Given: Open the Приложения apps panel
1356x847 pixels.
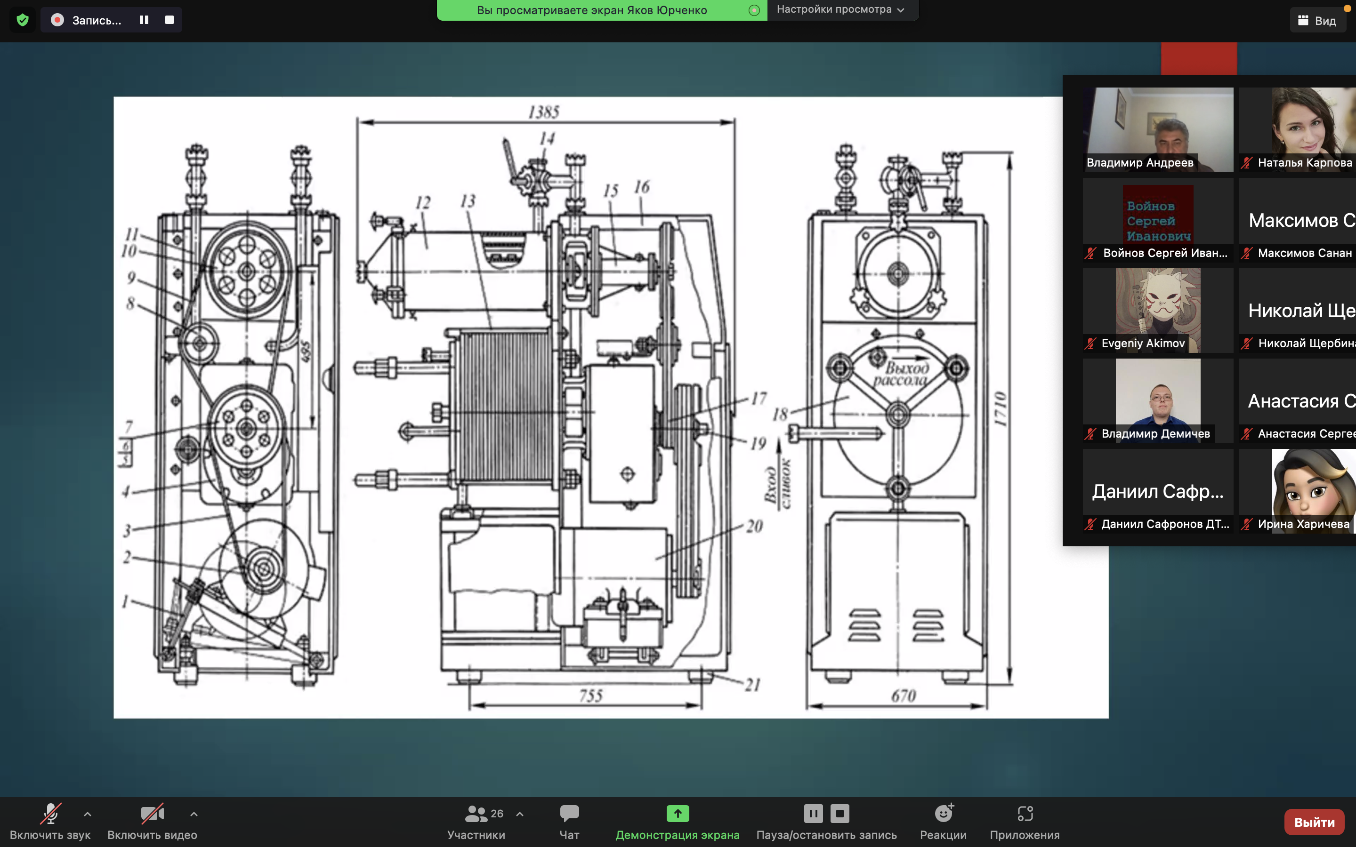Looking at the screenshot, I should [x=1024, y=821].
